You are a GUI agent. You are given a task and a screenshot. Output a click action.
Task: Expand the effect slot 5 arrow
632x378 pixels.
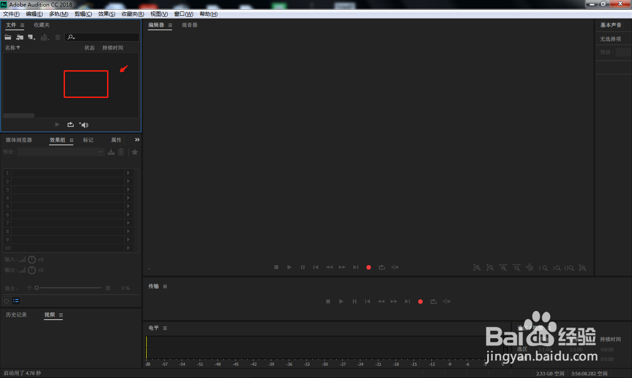tap(128, 206)
